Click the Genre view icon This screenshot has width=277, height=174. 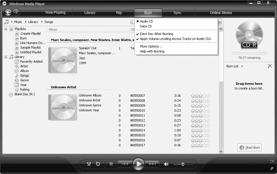17,80
